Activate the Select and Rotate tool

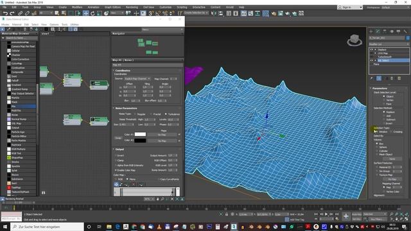pos(92,13)
